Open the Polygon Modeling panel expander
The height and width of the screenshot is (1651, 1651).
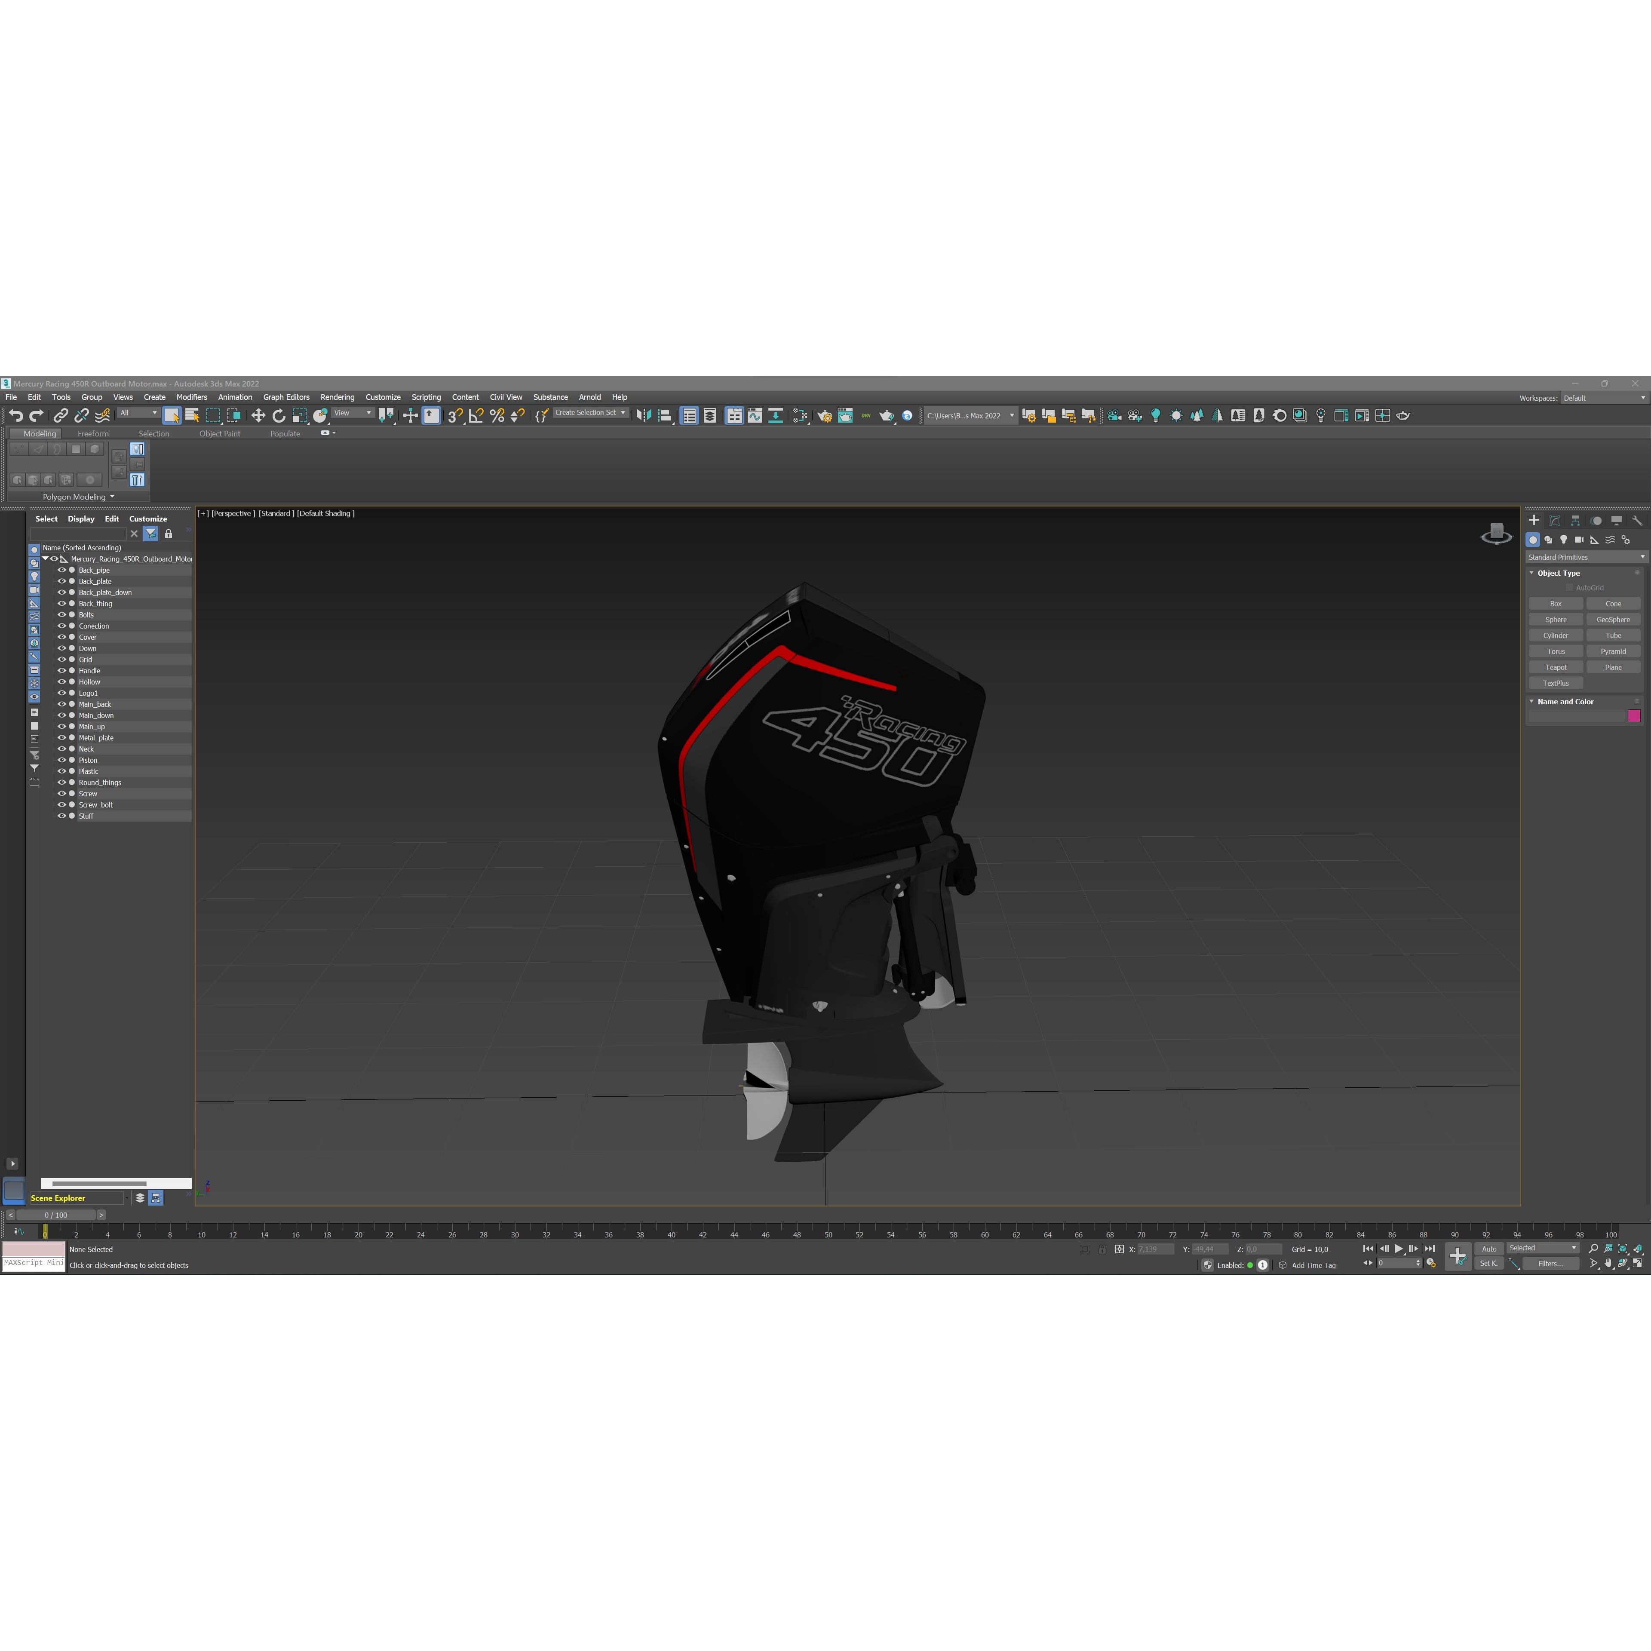(111, 497)
